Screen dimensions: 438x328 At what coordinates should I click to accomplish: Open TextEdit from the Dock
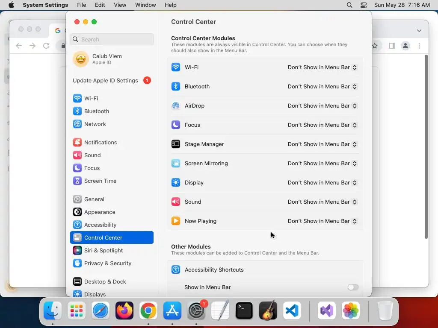tap(220, 310)
